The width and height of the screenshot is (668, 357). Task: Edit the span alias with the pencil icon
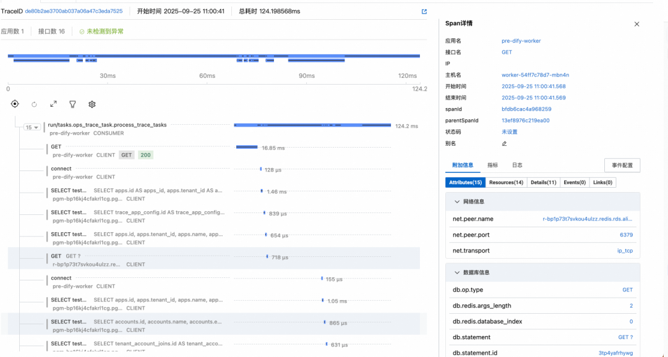pyautogui.click(x=504, y=143)
